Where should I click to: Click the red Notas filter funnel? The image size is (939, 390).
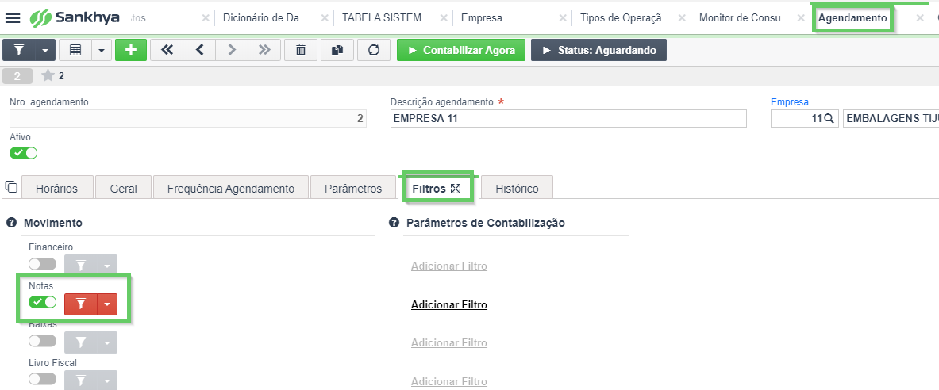click(x=81, y=304)
